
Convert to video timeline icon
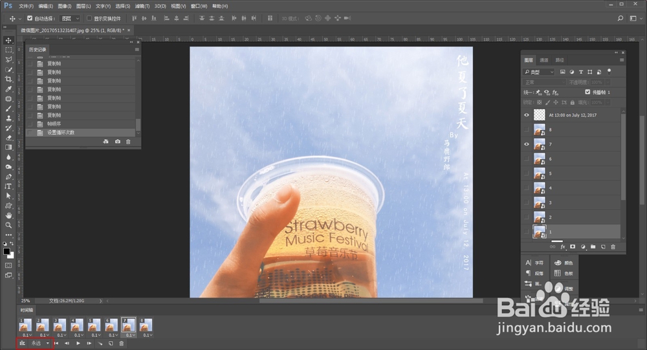[x=22, y=344]
